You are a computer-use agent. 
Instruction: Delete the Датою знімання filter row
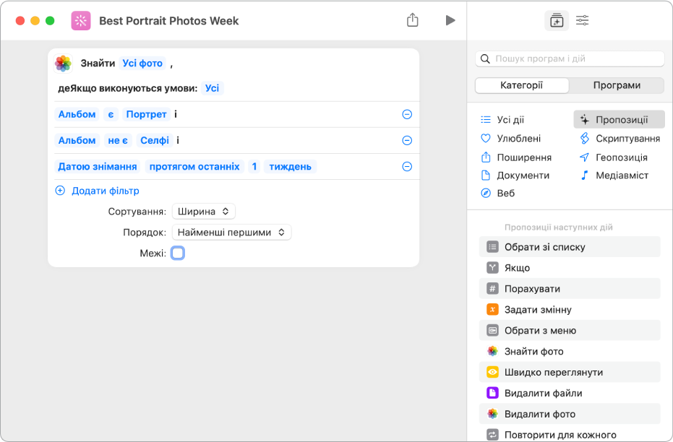pyautogui.click(x=407, y=167)
